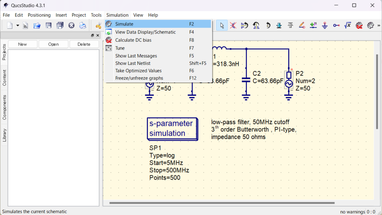The image size is (382, 215).
Task: Click the New project button
Action: click(x=22, y=44)
